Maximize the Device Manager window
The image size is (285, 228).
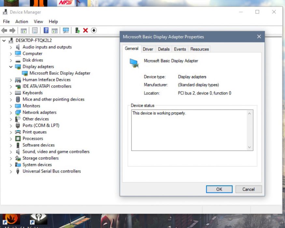(257, 12)
